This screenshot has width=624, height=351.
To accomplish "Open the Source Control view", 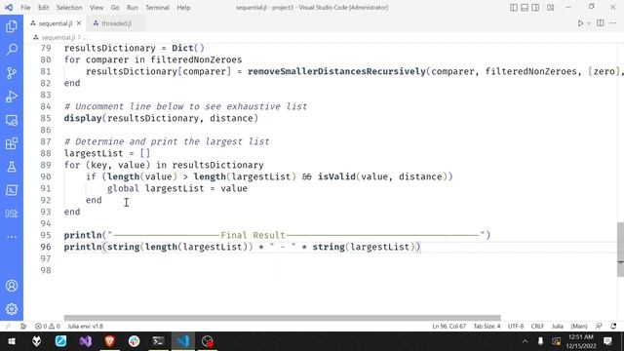I will click(x=12, y=73).
